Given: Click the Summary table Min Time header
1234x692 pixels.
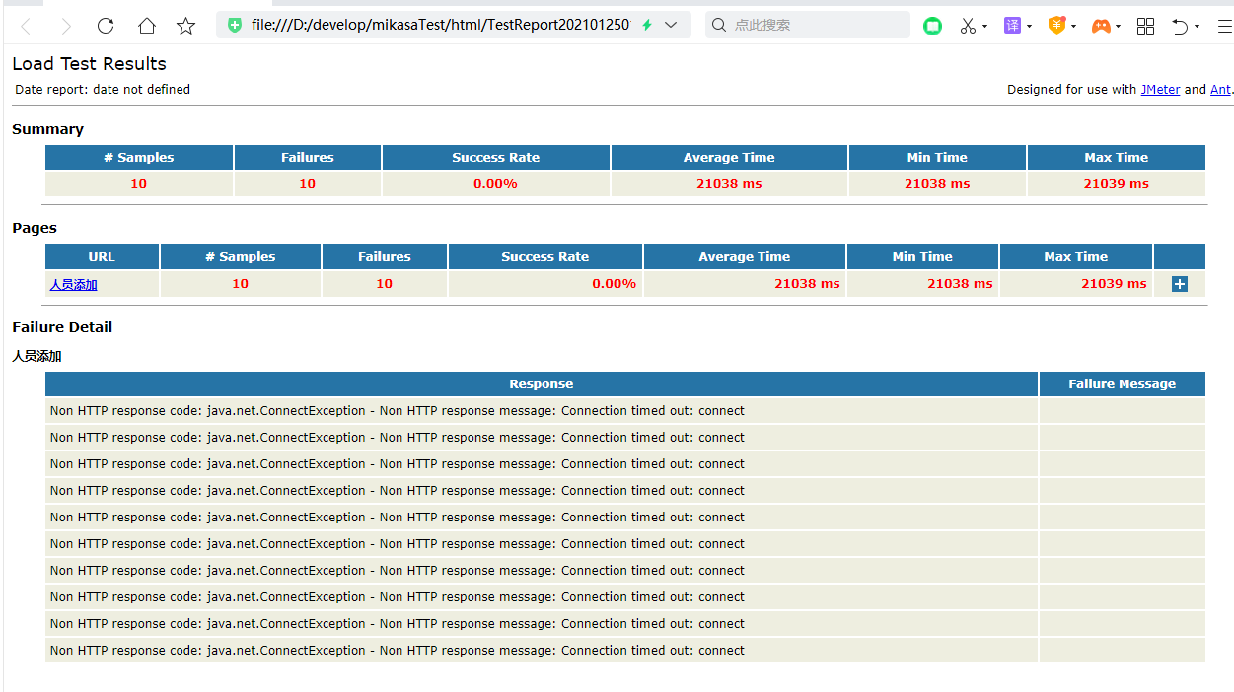Looking at the screenshot, I should [x=937, y=157].
